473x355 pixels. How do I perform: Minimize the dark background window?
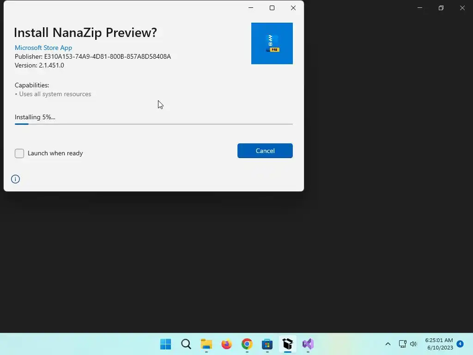419,8
